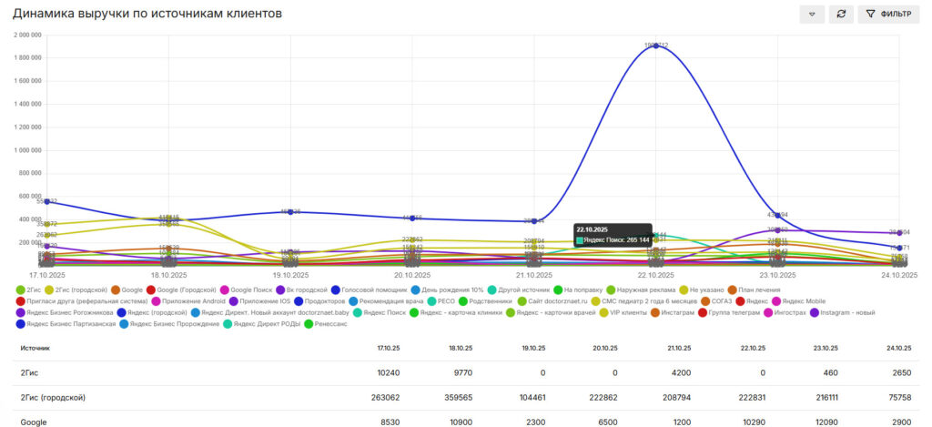This screenshot has width=932, height=427.
Task: Open the ФИЛЬТР filter panel
Action: coord(888,15)
